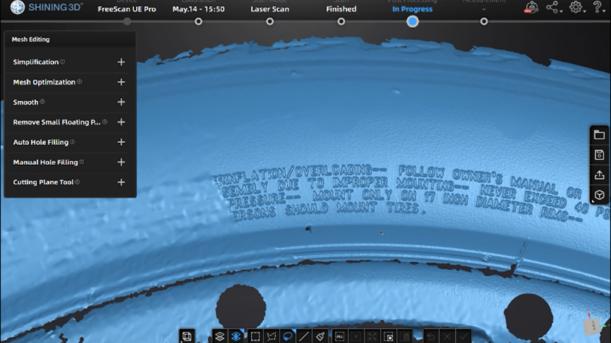Expand the Auto Hole Filling section
This screenshot has width=611, height=343.
(x=121, y=142)
